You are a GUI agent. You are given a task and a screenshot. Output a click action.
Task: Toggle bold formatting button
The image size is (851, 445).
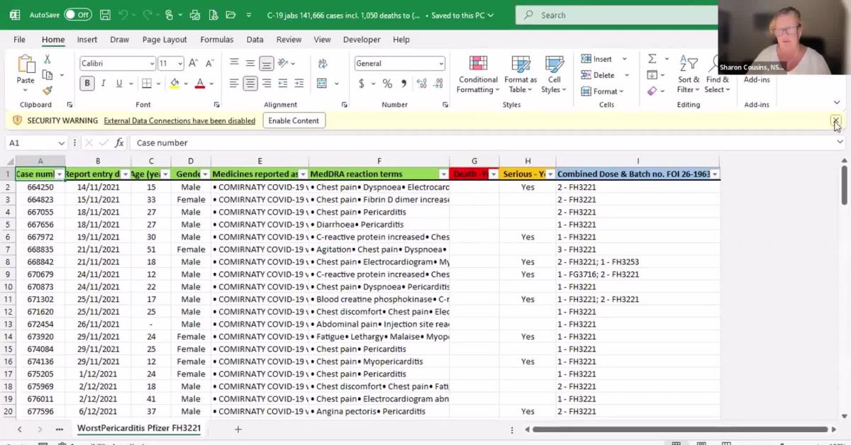pyautogui.click(x=87, y=84)
